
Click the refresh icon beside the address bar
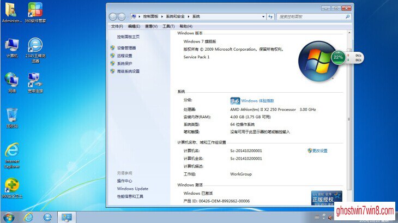(x=272, y=17)
